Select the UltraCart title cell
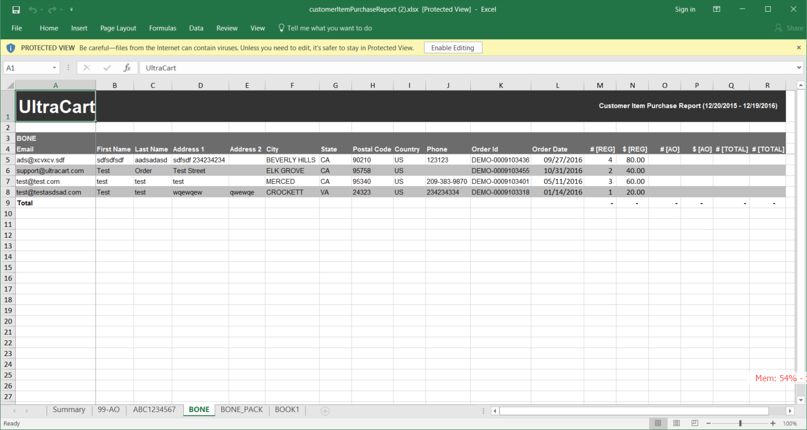The height and width of the screenshot is (430, 807). tap(55, 106)
